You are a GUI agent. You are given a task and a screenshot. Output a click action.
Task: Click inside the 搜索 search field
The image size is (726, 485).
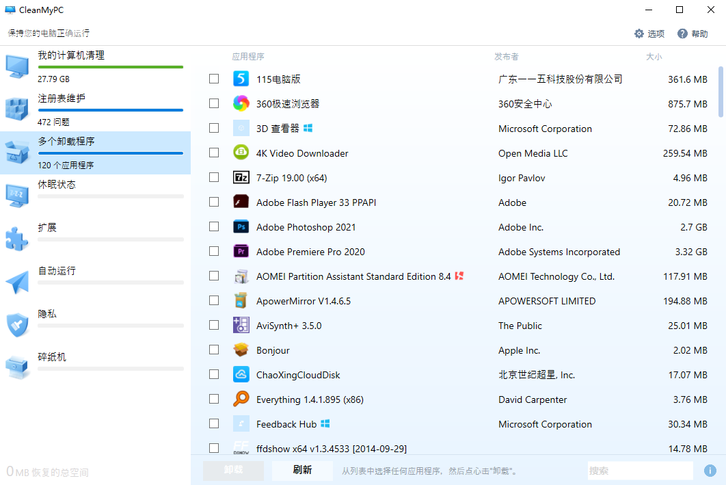click(x=639, y=471)
